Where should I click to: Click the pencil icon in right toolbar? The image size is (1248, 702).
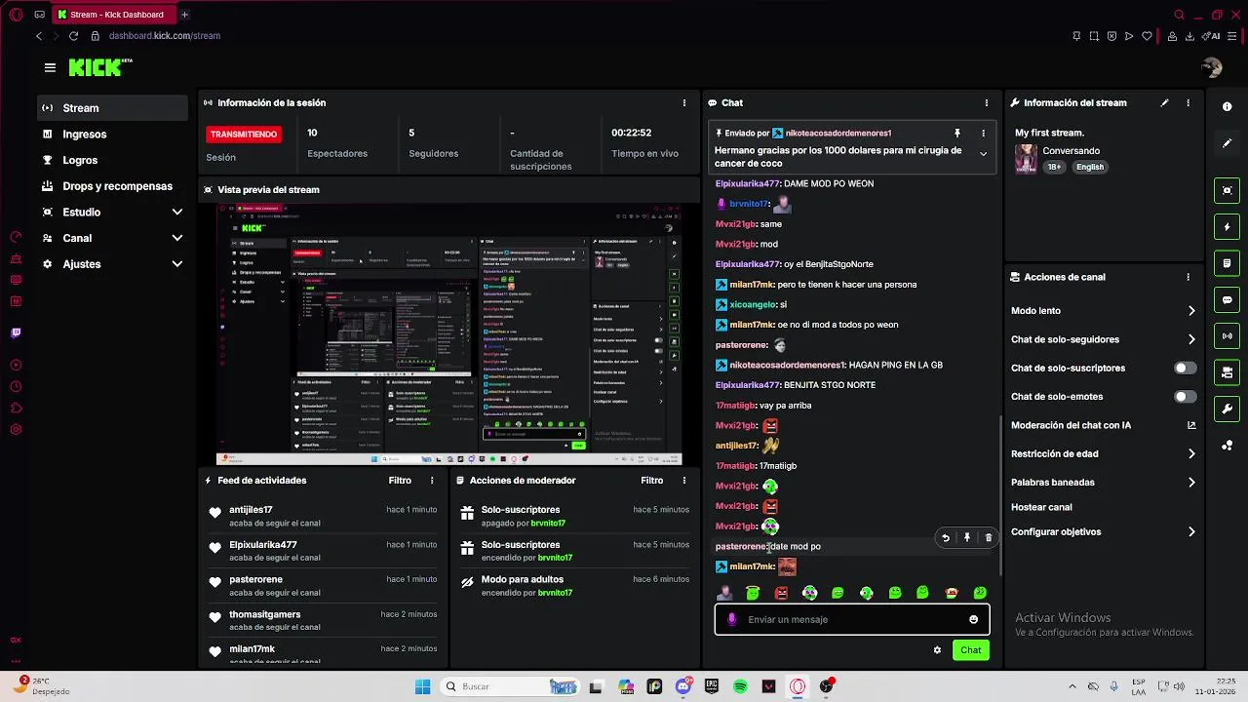coord(1228,143)
